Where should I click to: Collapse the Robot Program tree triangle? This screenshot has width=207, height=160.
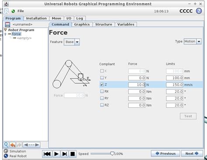coord(6,30)
